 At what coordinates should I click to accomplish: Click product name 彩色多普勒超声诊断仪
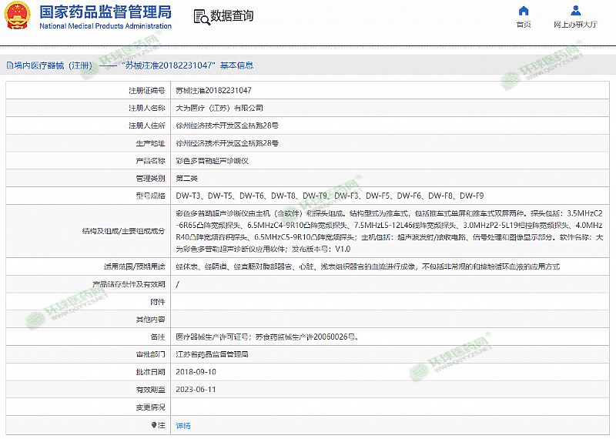click(x=212, y=161)
